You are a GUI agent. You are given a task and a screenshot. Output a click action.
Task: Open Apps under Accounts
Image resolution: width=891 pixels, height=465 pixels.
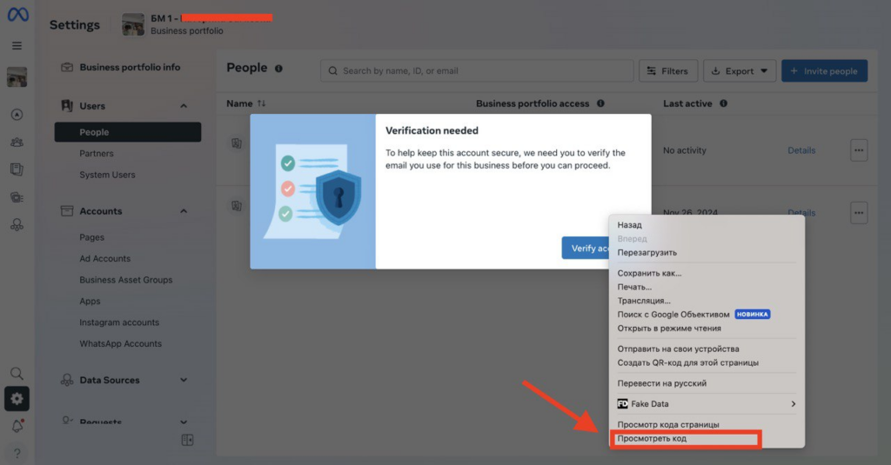(x=90, y=301)
